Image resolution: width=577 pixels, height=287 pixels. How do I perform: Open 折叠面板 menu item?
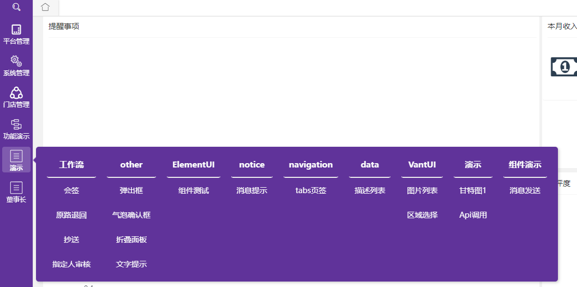click(x=131, y=240)
